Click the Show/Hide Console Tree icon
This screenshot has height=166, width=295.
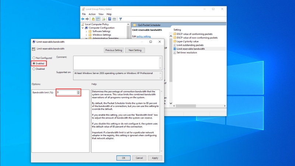[98, 19]
